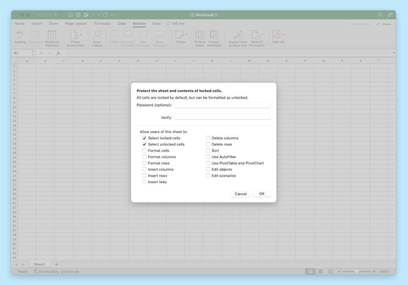Open Workbook Statistics
The image size is (408, 285).
(x=52, y=38)
